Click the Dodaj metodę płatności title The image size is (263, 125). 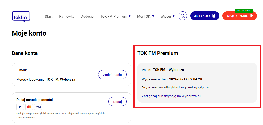click(x=34, y=100)
